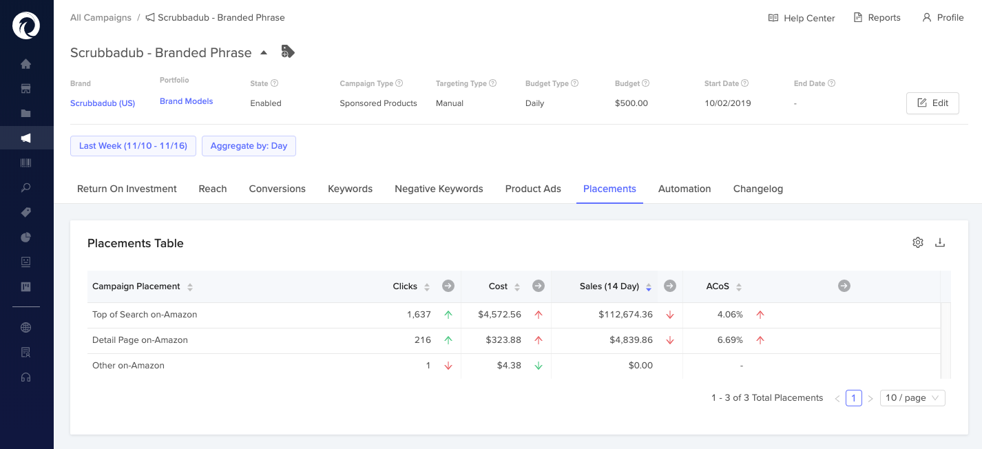
Task: Click the previous page arrow
Action: 837,398
